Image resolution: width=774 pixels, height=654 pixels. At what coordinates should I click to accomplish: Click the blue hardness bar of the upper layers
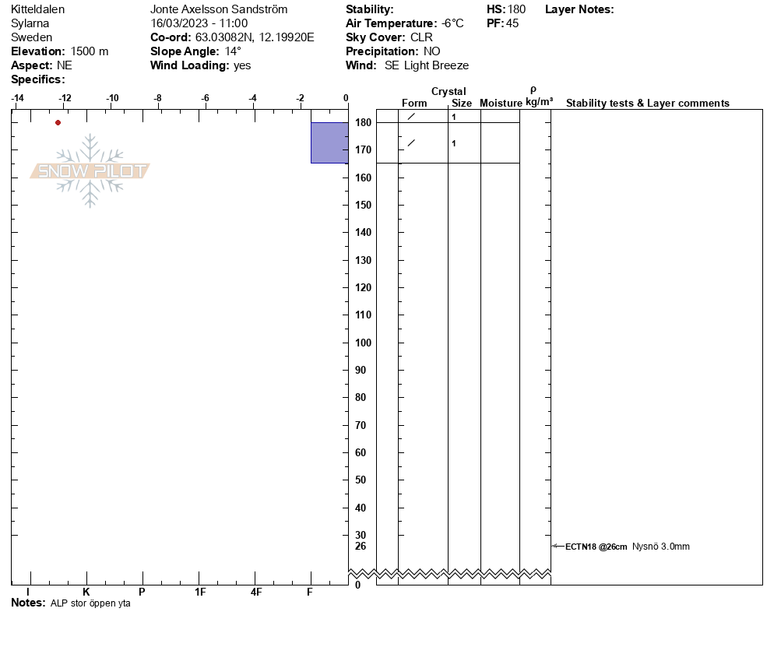click(329, 142)
